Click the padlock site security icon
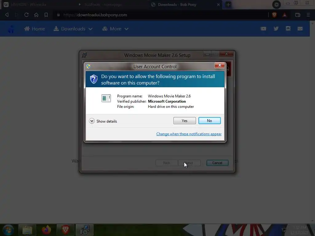 pyautogui.click(x=58, y=15)
